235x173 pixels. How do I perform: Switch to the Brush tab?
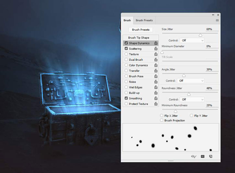(127, 20)
